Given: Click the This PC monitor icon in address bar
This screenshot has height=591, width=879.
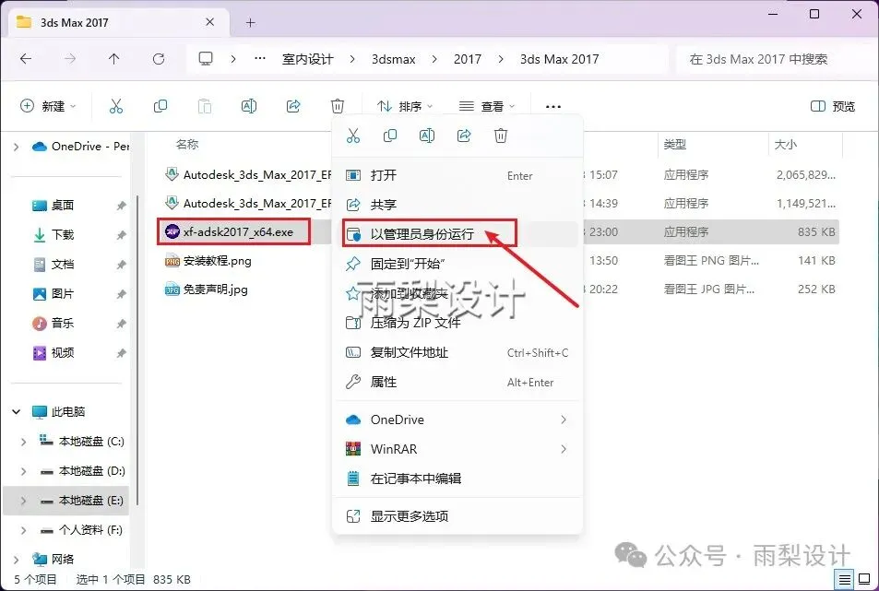Looking at the screenshot, I should [x=206, y=59].
